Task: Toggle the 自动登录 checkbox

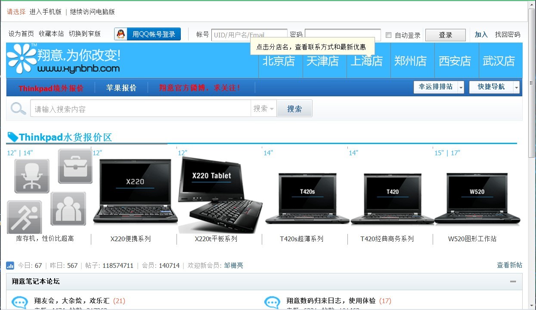Action: 388,35
